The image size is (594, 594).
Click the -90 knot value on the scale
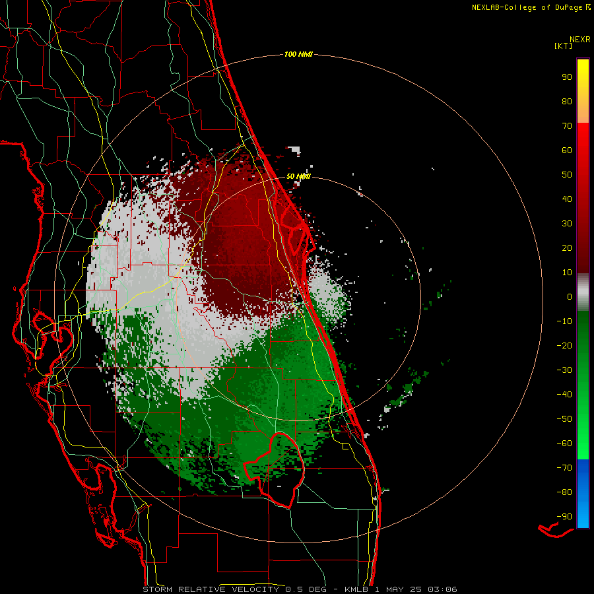(x=564, y=517)
